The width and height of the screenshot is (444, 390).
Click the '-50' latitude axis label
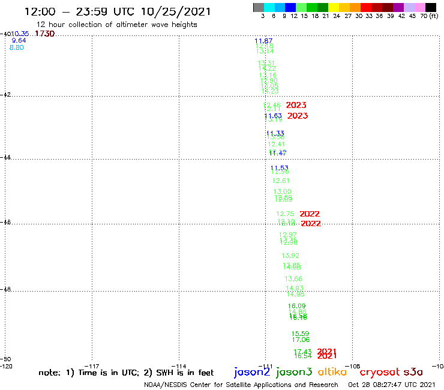pyautogui.click(x=5, y=359)
